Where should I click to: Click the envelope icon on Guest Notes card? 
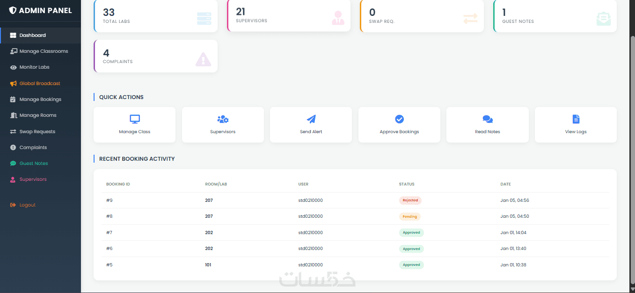click(x=604, y=19)
